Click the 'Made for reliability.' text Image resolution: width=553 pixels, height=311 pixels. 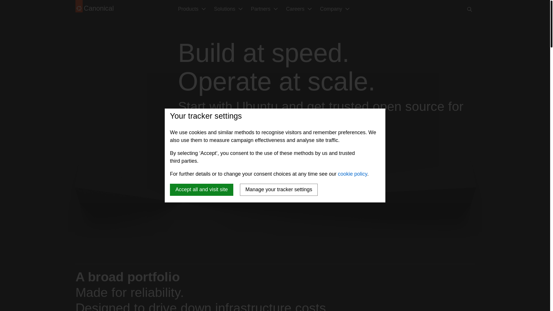tap(130, 293)
